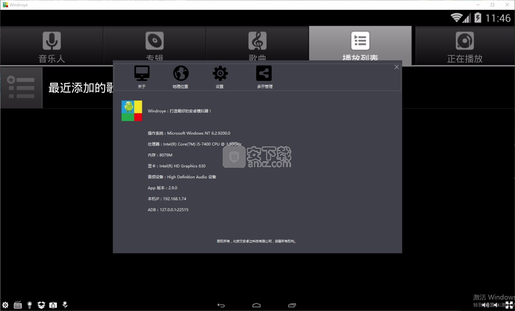Click the light bulb icon
The image size is (515, 311).
pyautogui.click(x=30, y=305)
